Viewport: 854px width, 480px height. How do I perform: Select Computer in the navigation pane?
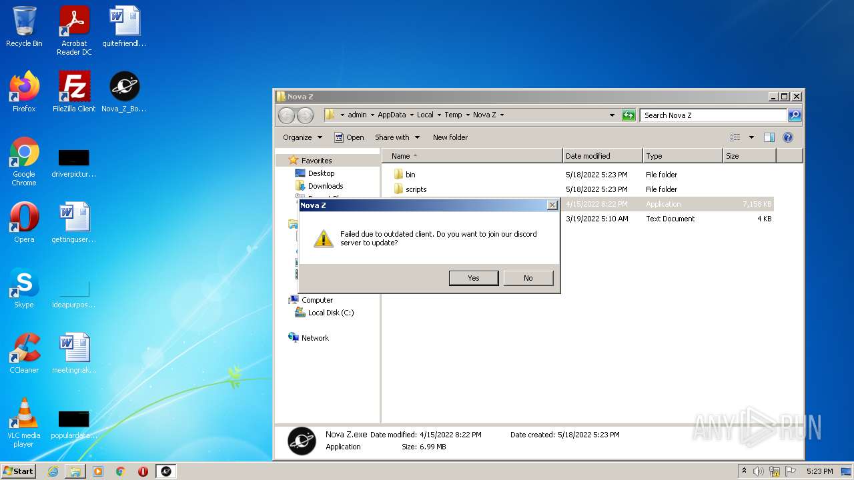tap(317, 300)
